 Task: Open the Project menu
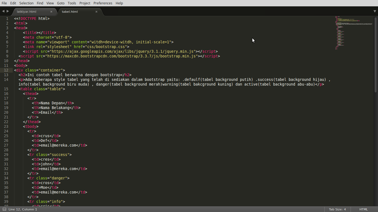point(85,3)
